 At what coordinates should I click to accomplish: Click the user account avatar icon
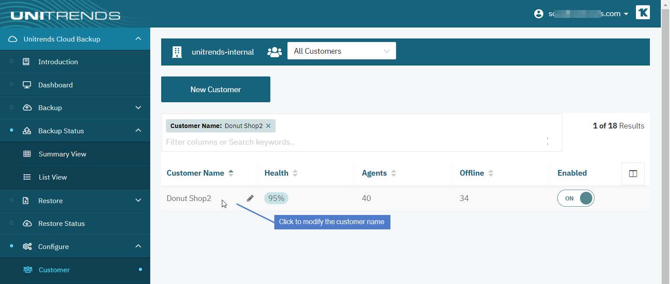click(x=539, y=14)
